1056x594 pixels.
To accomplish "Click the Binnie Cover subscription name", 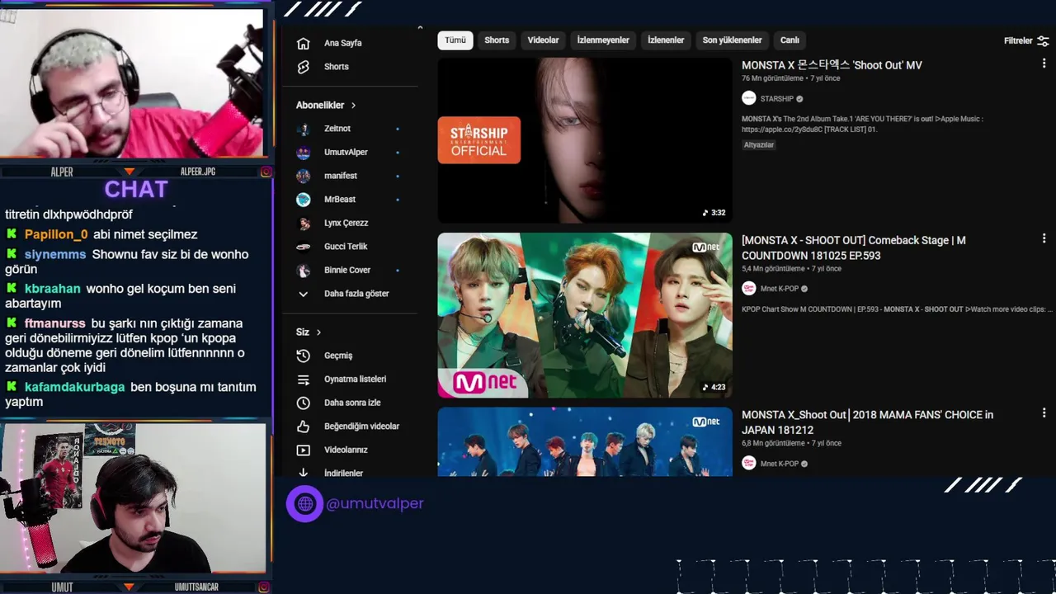I will click(347, 270).
